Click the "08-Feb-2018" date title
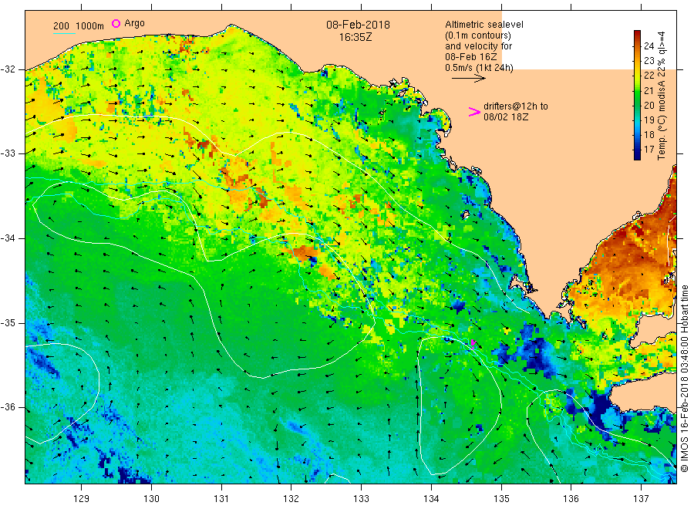 (x=358, y=25)
